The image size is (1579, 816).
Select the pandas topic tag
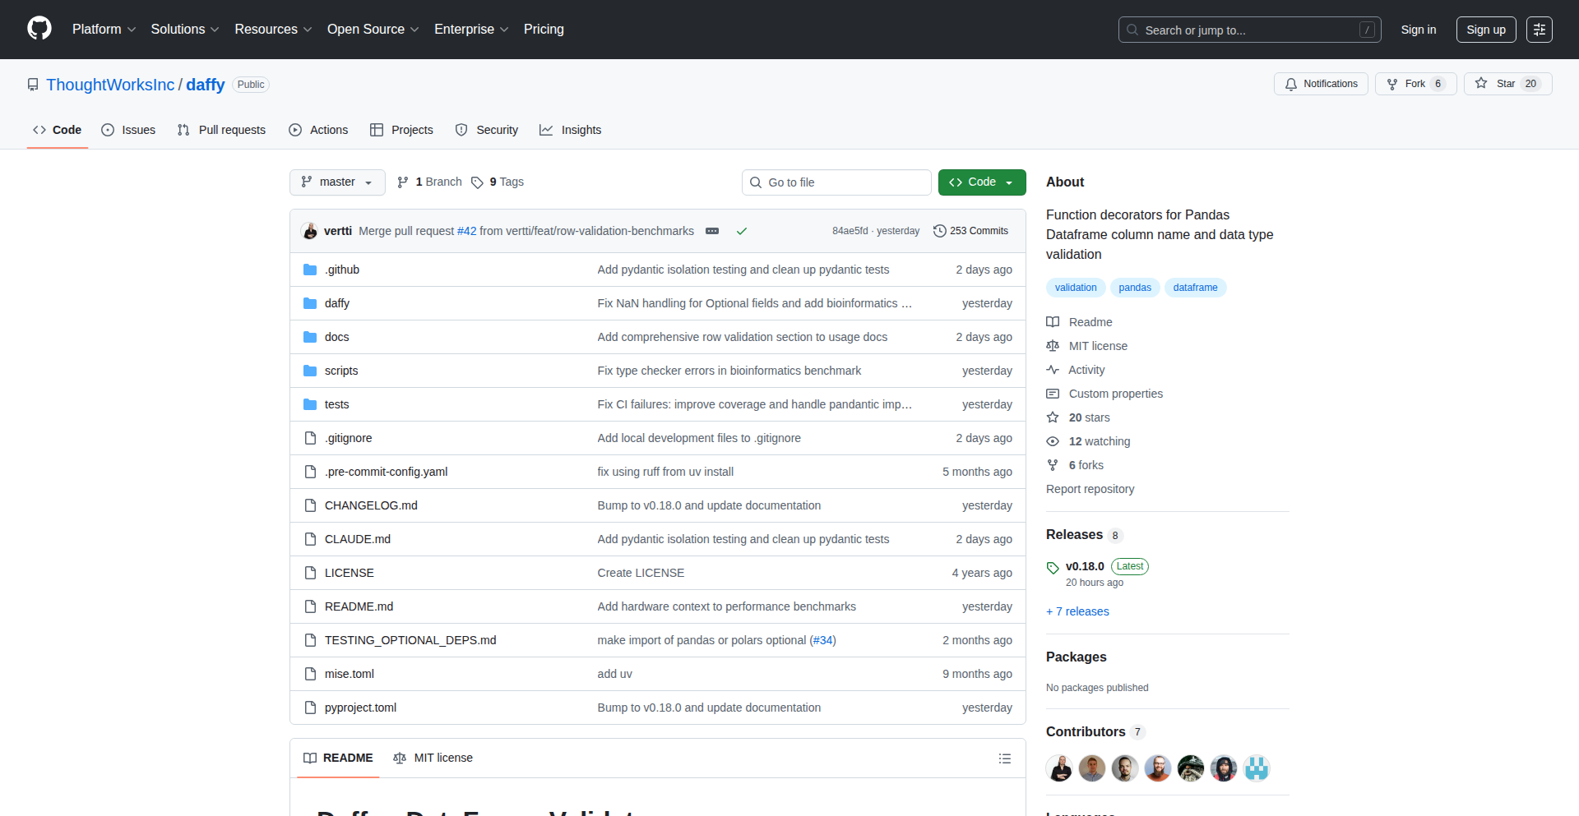point(1134,287)
